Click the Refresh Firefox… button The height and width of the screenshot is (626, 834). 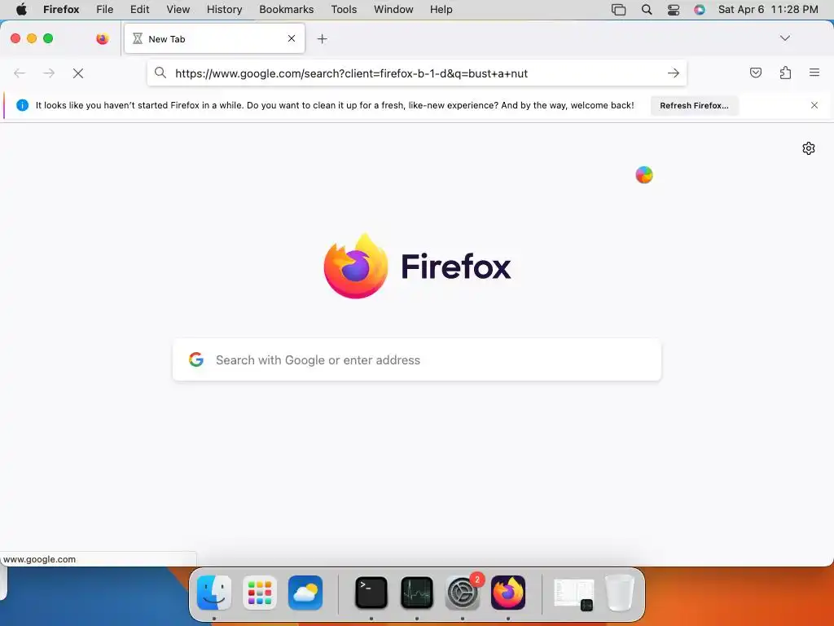pyautogui.click(x=694, y=105)
